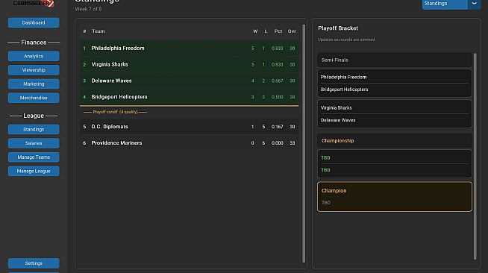This screenshot has height=273, width=488.
Task: Open the Analytics section
Action: pos(34,56)
